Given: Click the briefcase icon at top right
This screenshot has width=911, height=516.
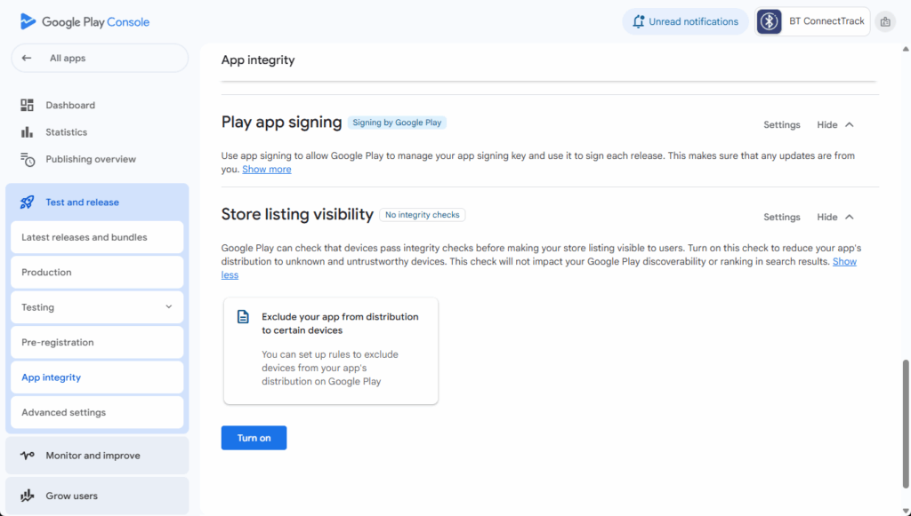Looking at the screenshot, I should [884, 21].
